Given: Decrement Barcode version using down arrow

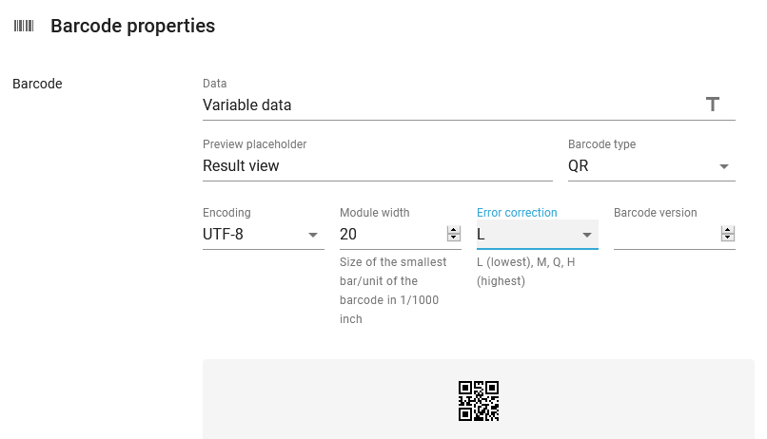Looking at the screenshot, I should [727, 238].
